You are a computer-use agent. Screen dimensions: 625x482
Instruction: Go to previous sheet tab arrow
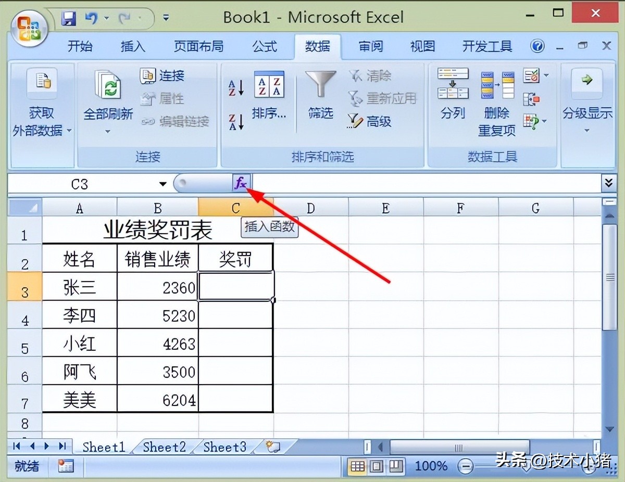(x=32, y=446)
